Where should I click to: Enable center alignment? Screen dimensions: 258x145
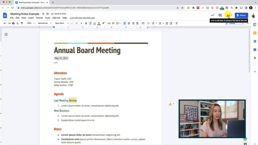[x=129, y=23]
